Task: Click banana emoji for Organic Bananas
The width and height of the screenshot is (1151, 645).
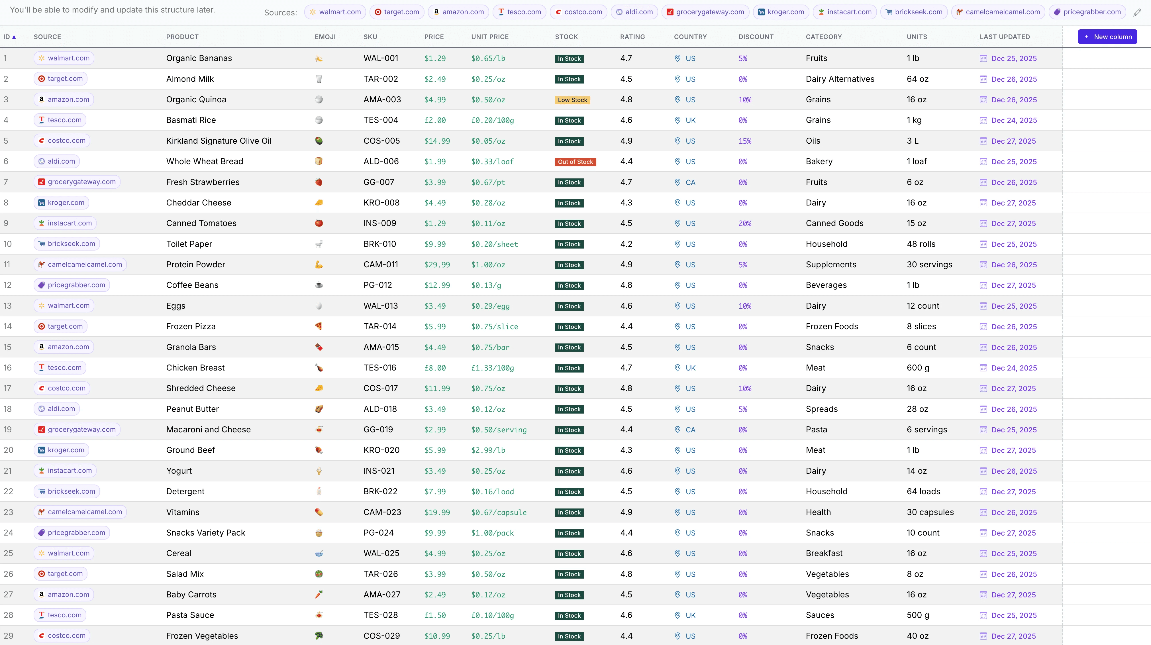Action: 319,58
